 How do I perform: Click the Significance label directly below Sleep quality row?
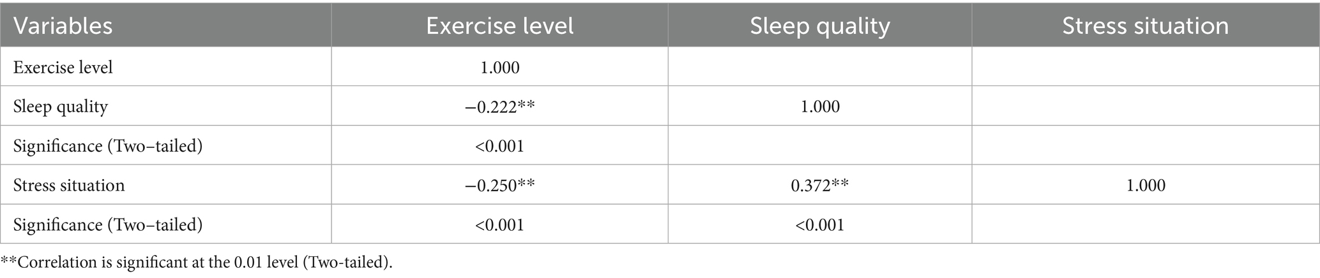[108, 146]
